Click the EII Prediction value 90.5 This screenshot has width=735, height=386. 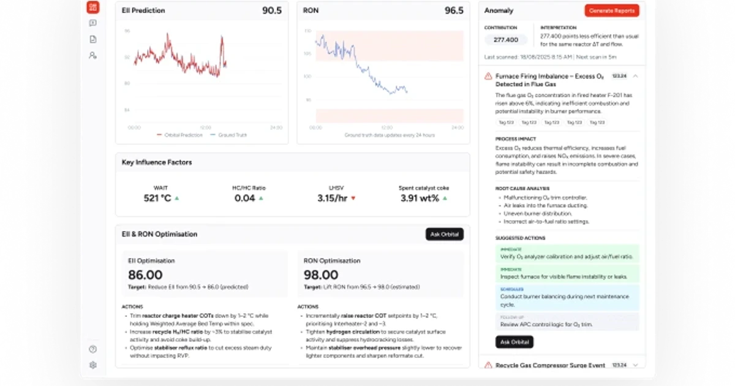272,10
